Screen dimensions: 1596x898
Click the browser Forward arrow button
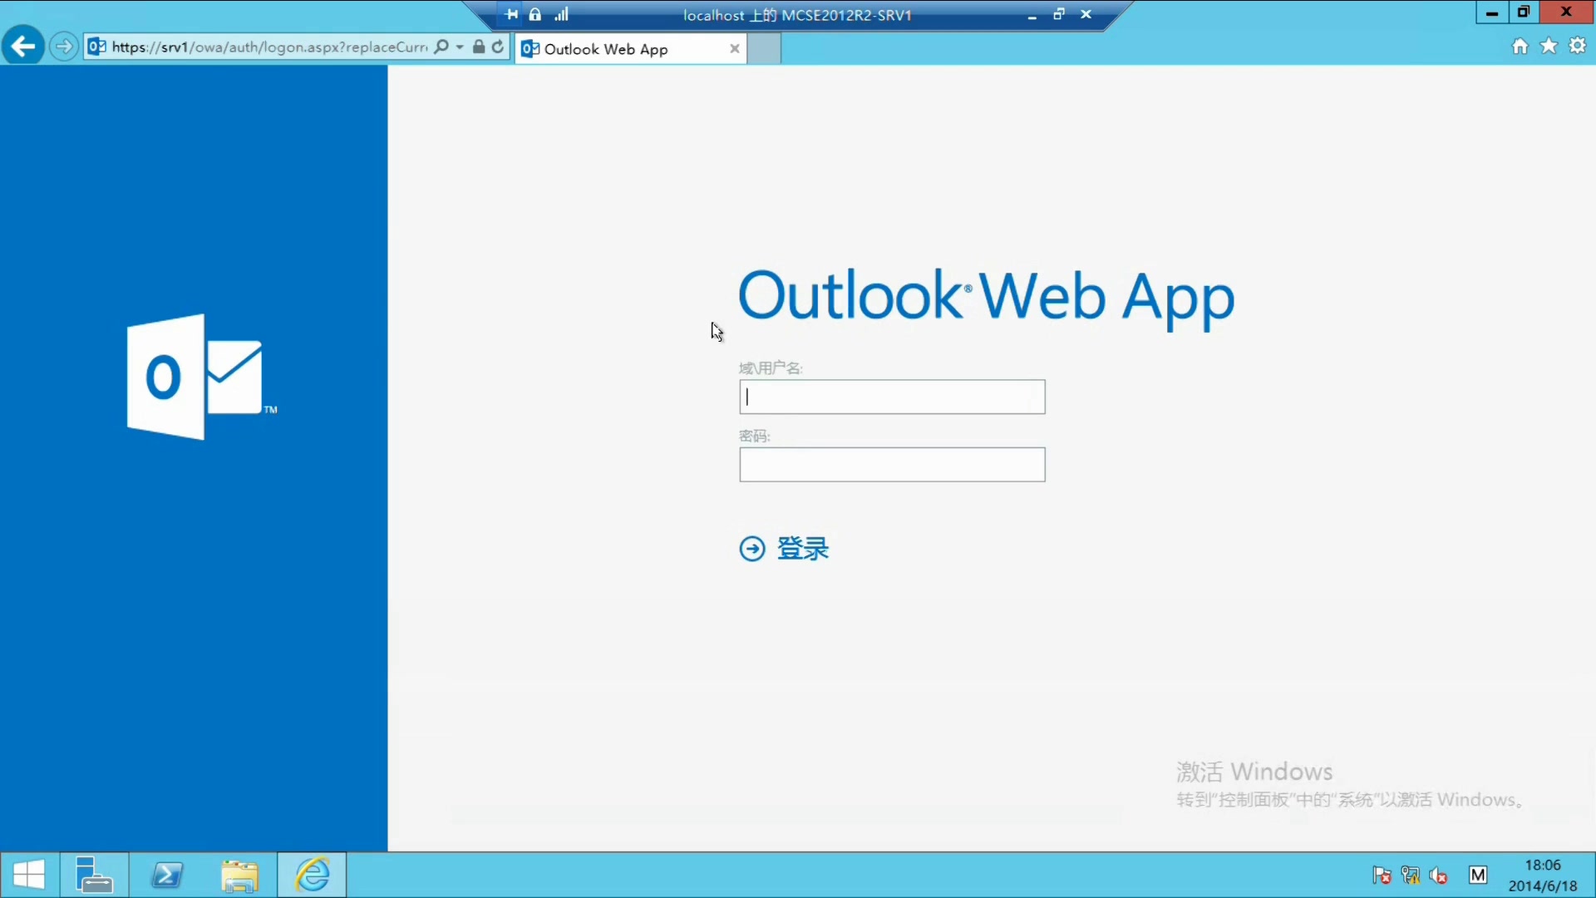pos(64,47)
